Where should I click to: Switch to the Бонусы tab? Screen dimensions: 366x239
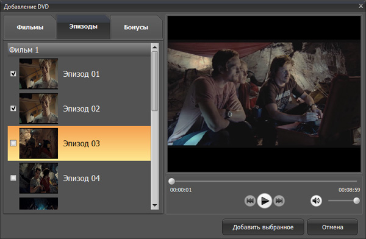point(136,27)
